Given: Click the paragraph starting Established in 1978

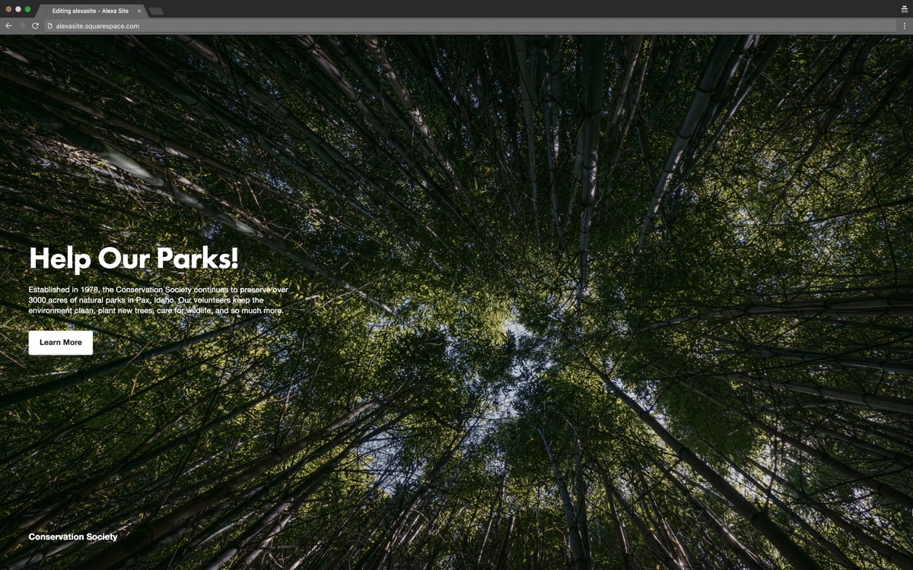Looking at the screenshot, I should [158, 300].
